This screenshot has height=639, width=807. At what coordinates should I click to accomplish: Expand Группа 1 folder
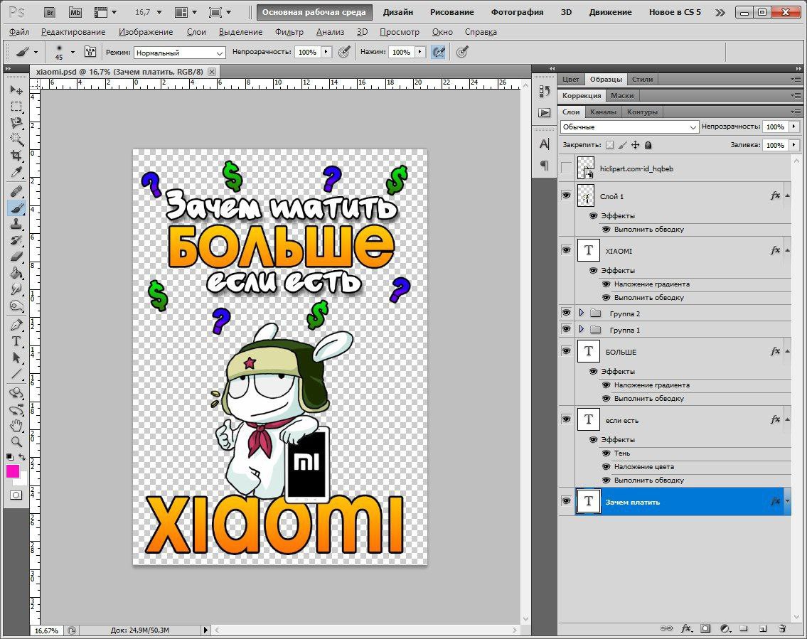point(582,329)
